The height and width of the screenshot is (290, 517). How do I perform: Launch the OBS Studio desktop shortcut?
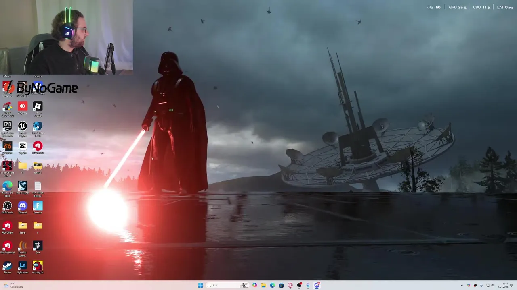point(7,207)
